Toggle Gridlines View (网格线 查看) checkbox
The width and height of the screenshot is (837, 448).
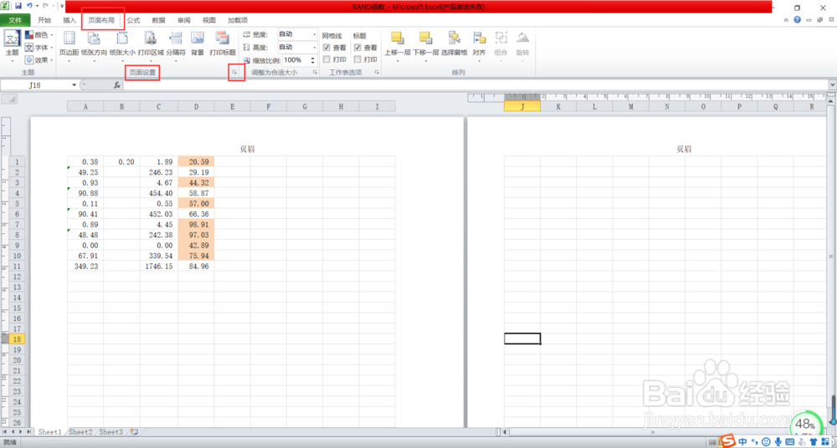tap(326, 48)
